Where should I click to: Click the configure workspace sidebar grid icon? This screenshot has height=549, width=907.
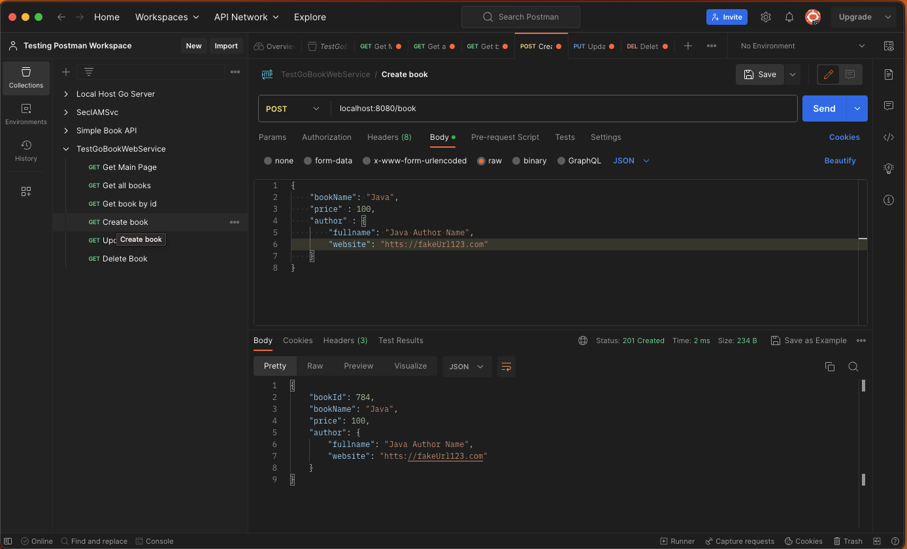point(26,191)
